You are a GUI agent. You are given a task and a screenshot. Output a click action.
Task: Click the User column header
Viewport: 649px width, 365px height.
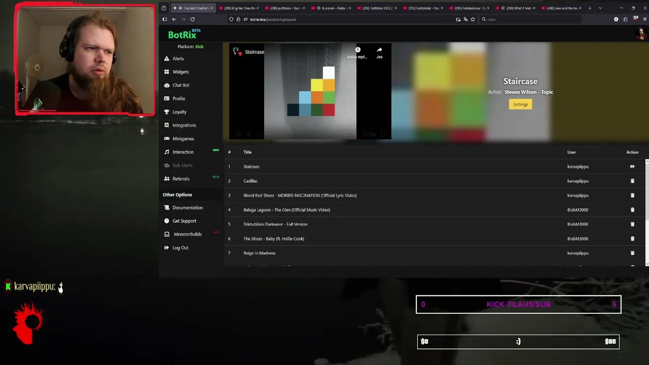pos(571,152)
